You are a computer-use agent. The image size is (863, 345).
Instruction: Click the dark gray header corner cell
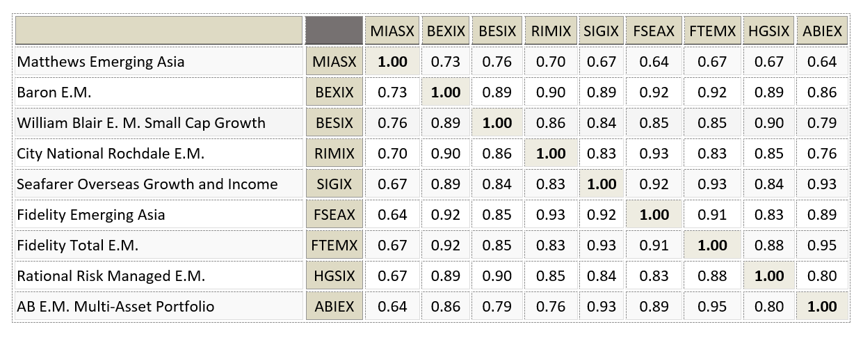[334, 31]
